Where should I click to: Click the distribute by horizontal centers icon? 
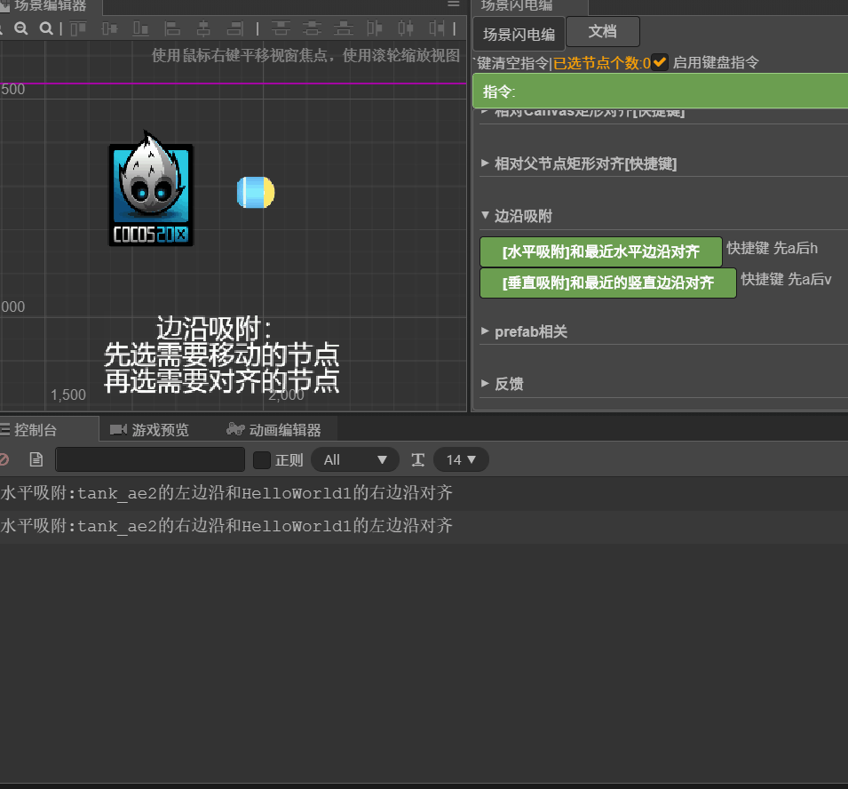click(x=406, y=28)
